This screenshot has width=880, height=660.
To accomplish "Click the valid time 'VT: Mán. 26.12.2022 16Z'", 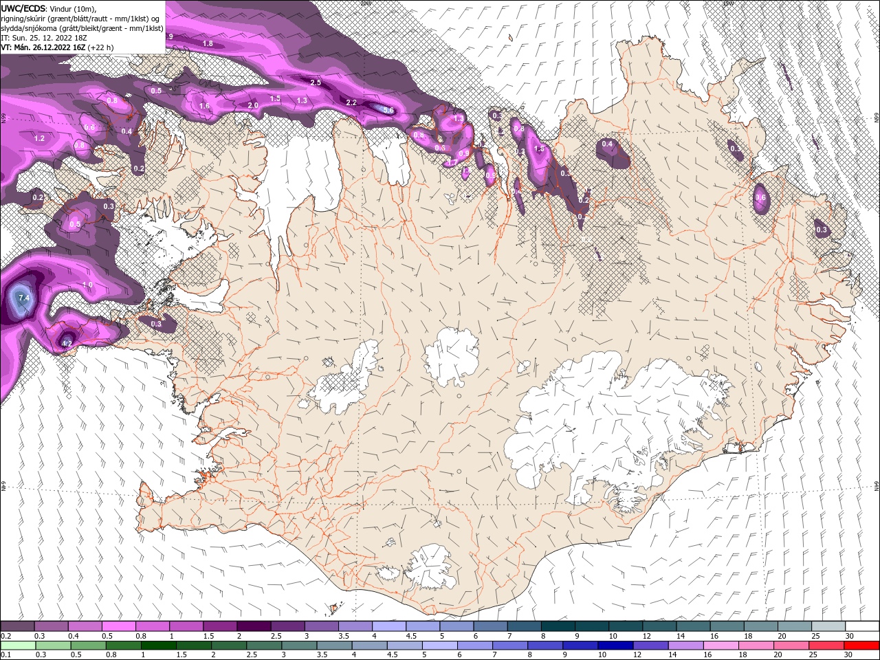I will 43,47.
